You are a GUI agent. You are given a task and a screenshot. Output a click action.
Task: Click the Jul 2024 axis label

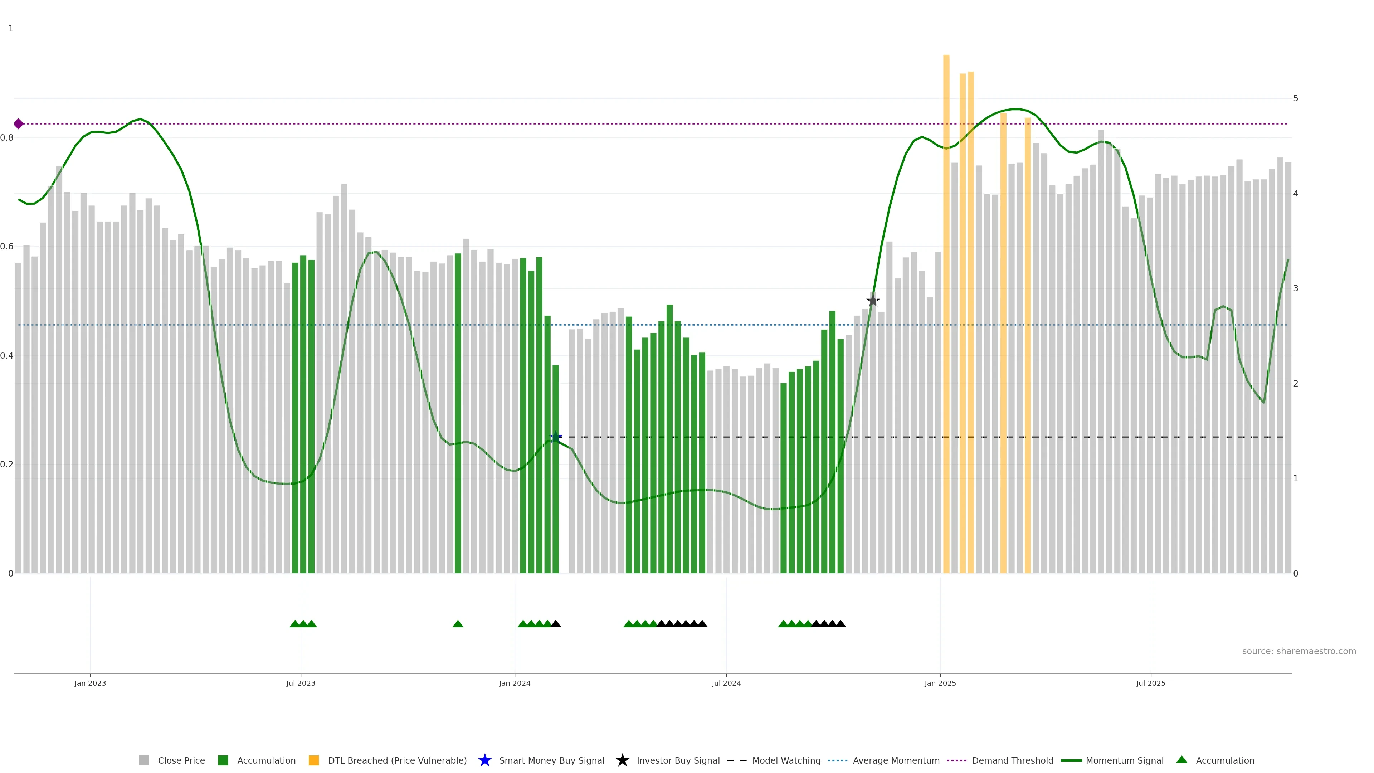point(726,684)
